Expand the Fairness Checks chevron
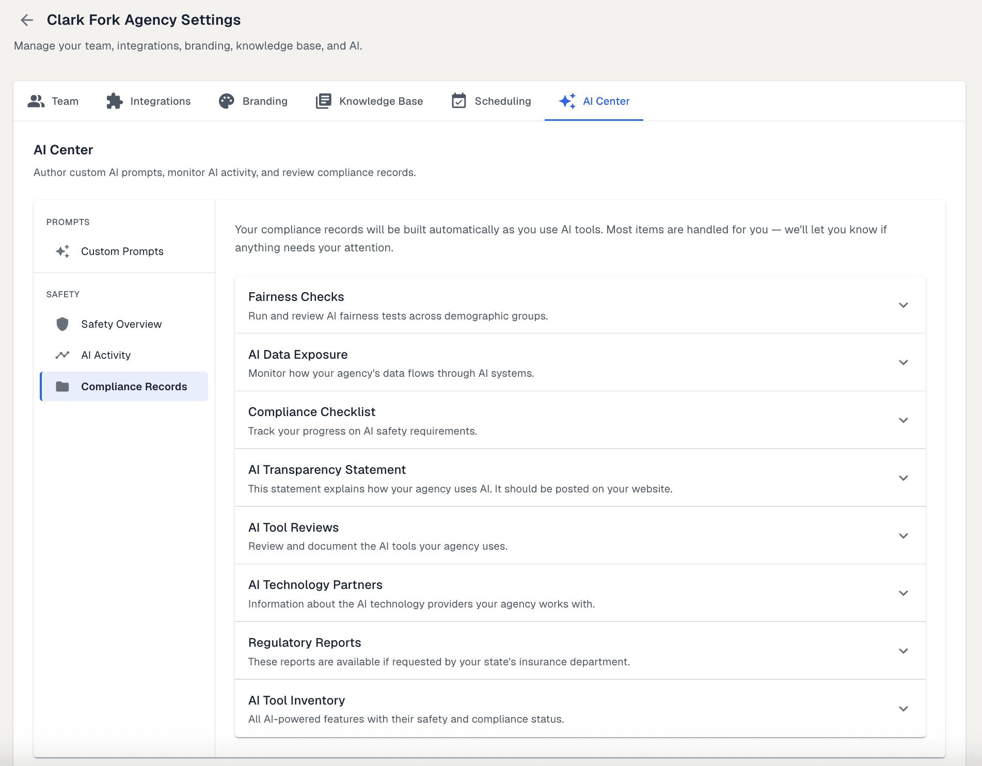Image resolution: width=982 pixels, height=766 pixels. (x=904, y=305)
